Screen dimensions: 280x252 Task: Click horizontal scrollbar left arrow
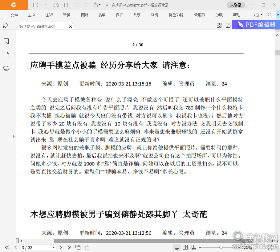(21, 241)
